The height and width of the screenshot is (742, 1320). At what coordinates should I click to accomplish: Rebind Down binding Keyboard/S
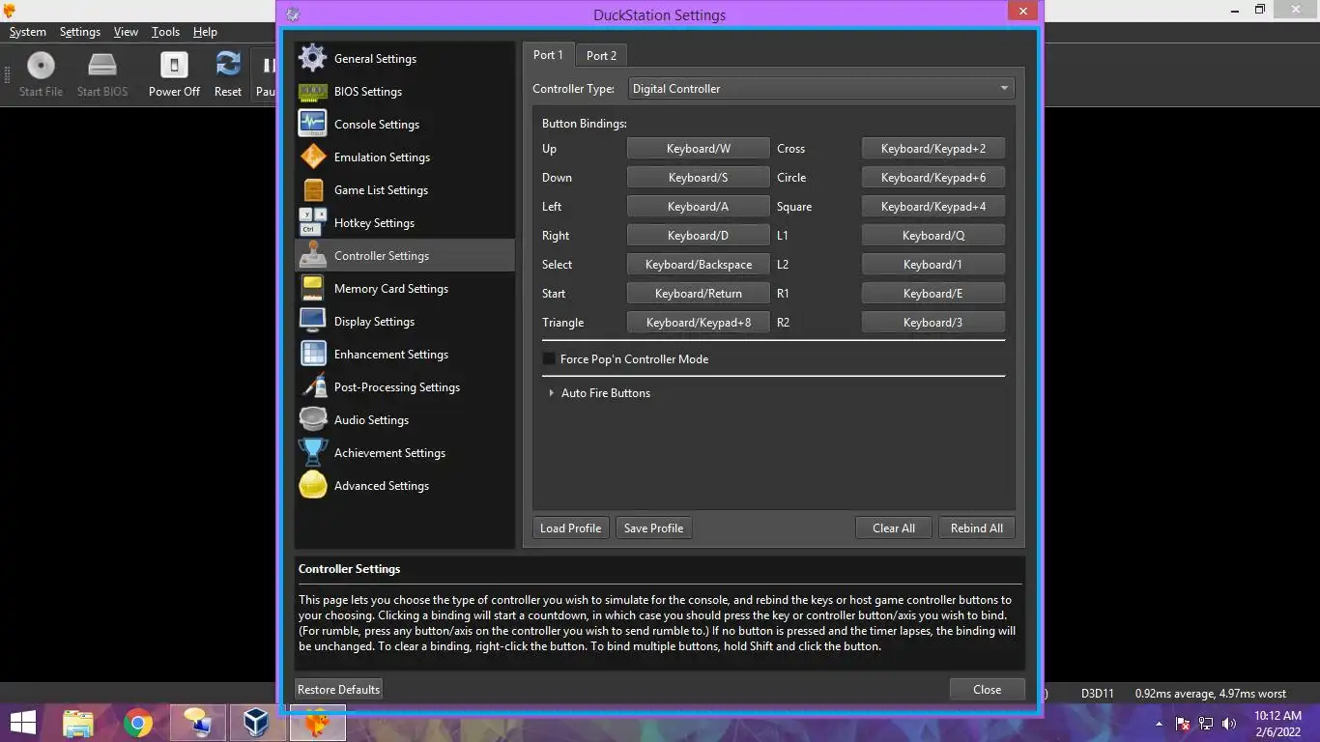coord(699,178)
